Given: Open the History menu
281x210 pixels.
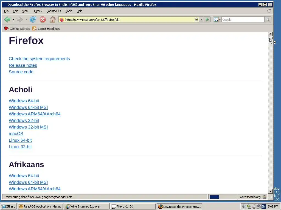Looking at the screenshot, I should pos(37,11).
